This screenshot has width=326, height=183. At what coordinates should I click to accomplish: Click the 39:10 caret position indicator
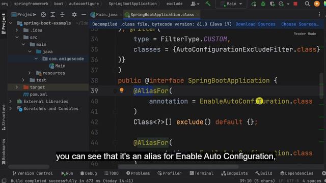(x=257, y=181)
